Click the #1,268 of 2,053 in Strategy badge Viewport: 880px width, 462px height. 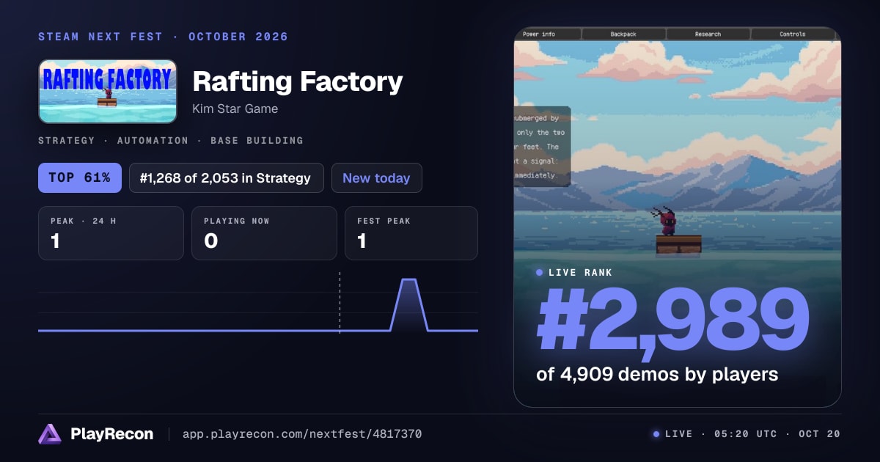(x=227, y=177)
